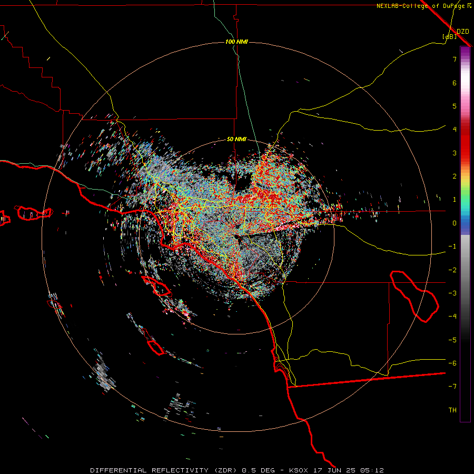Click the -7 scale label
Image resolution: width=474 pixels, height=474 pixels.
pos(452,387)
